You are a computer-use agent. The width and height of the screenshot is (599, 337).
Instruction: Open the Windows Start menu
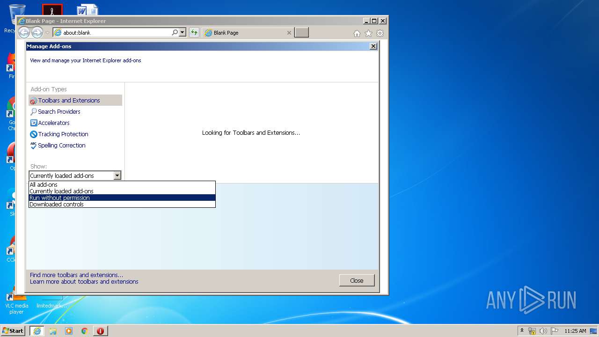coord(13,330)
